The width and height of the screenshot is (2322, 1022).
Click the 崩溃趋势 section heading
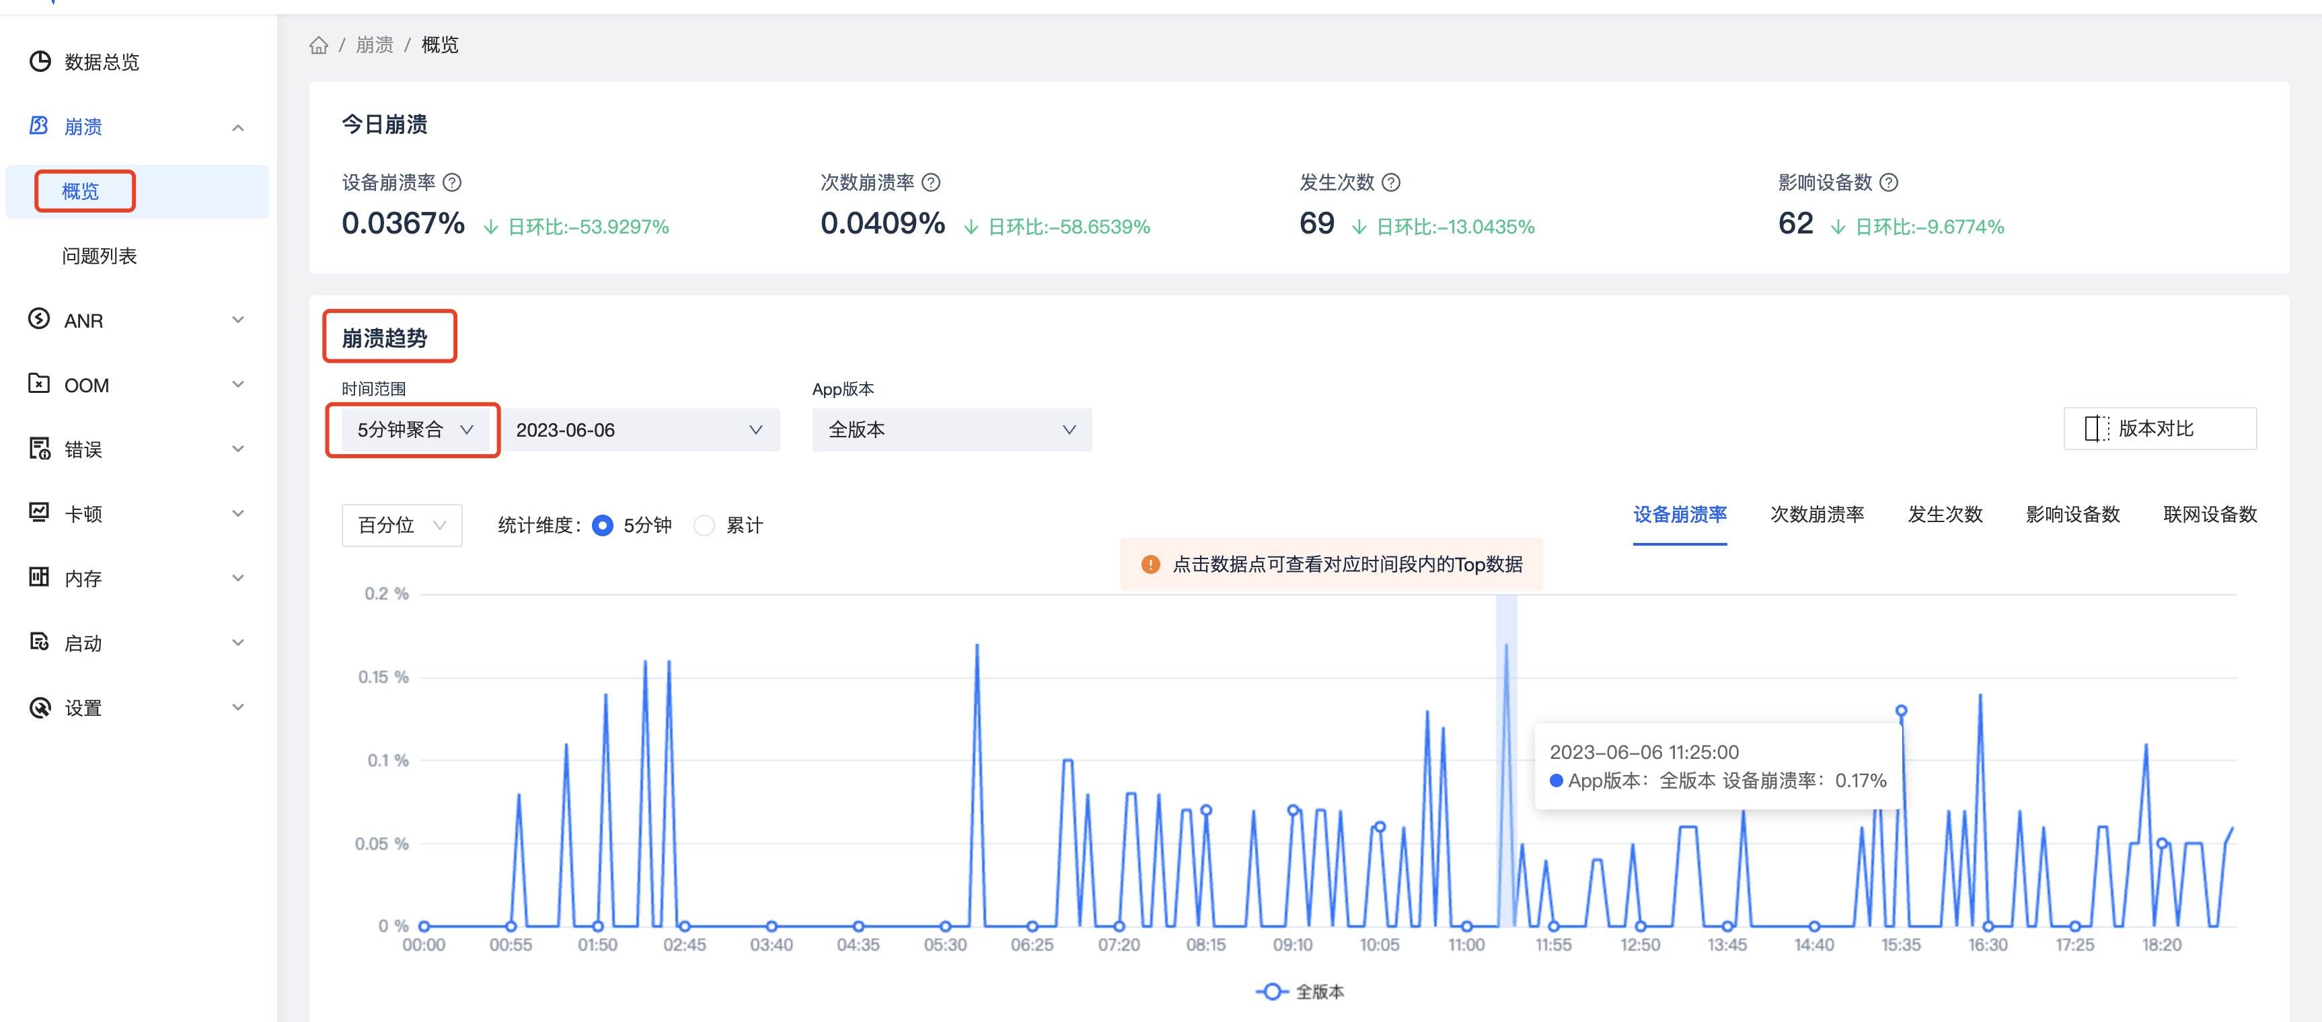(x=385, y=338)
